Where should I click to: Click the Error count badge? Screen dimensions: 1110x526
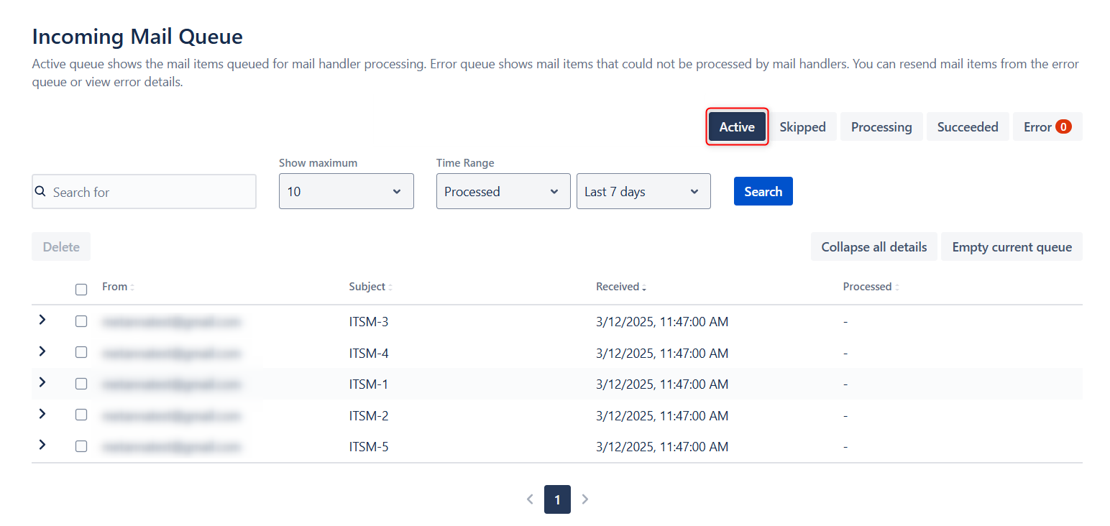point(1063,127)
